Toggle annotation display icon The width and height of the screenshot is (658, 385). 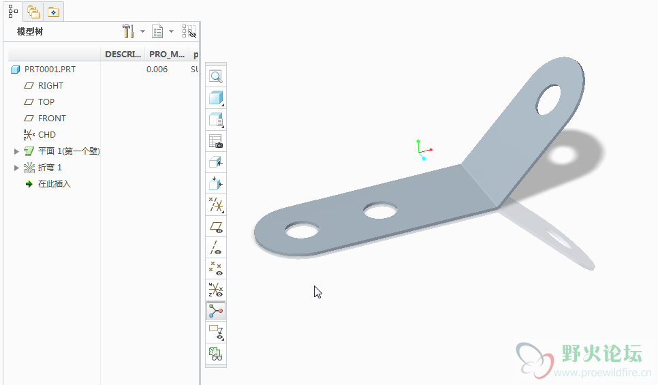(216, 333)
